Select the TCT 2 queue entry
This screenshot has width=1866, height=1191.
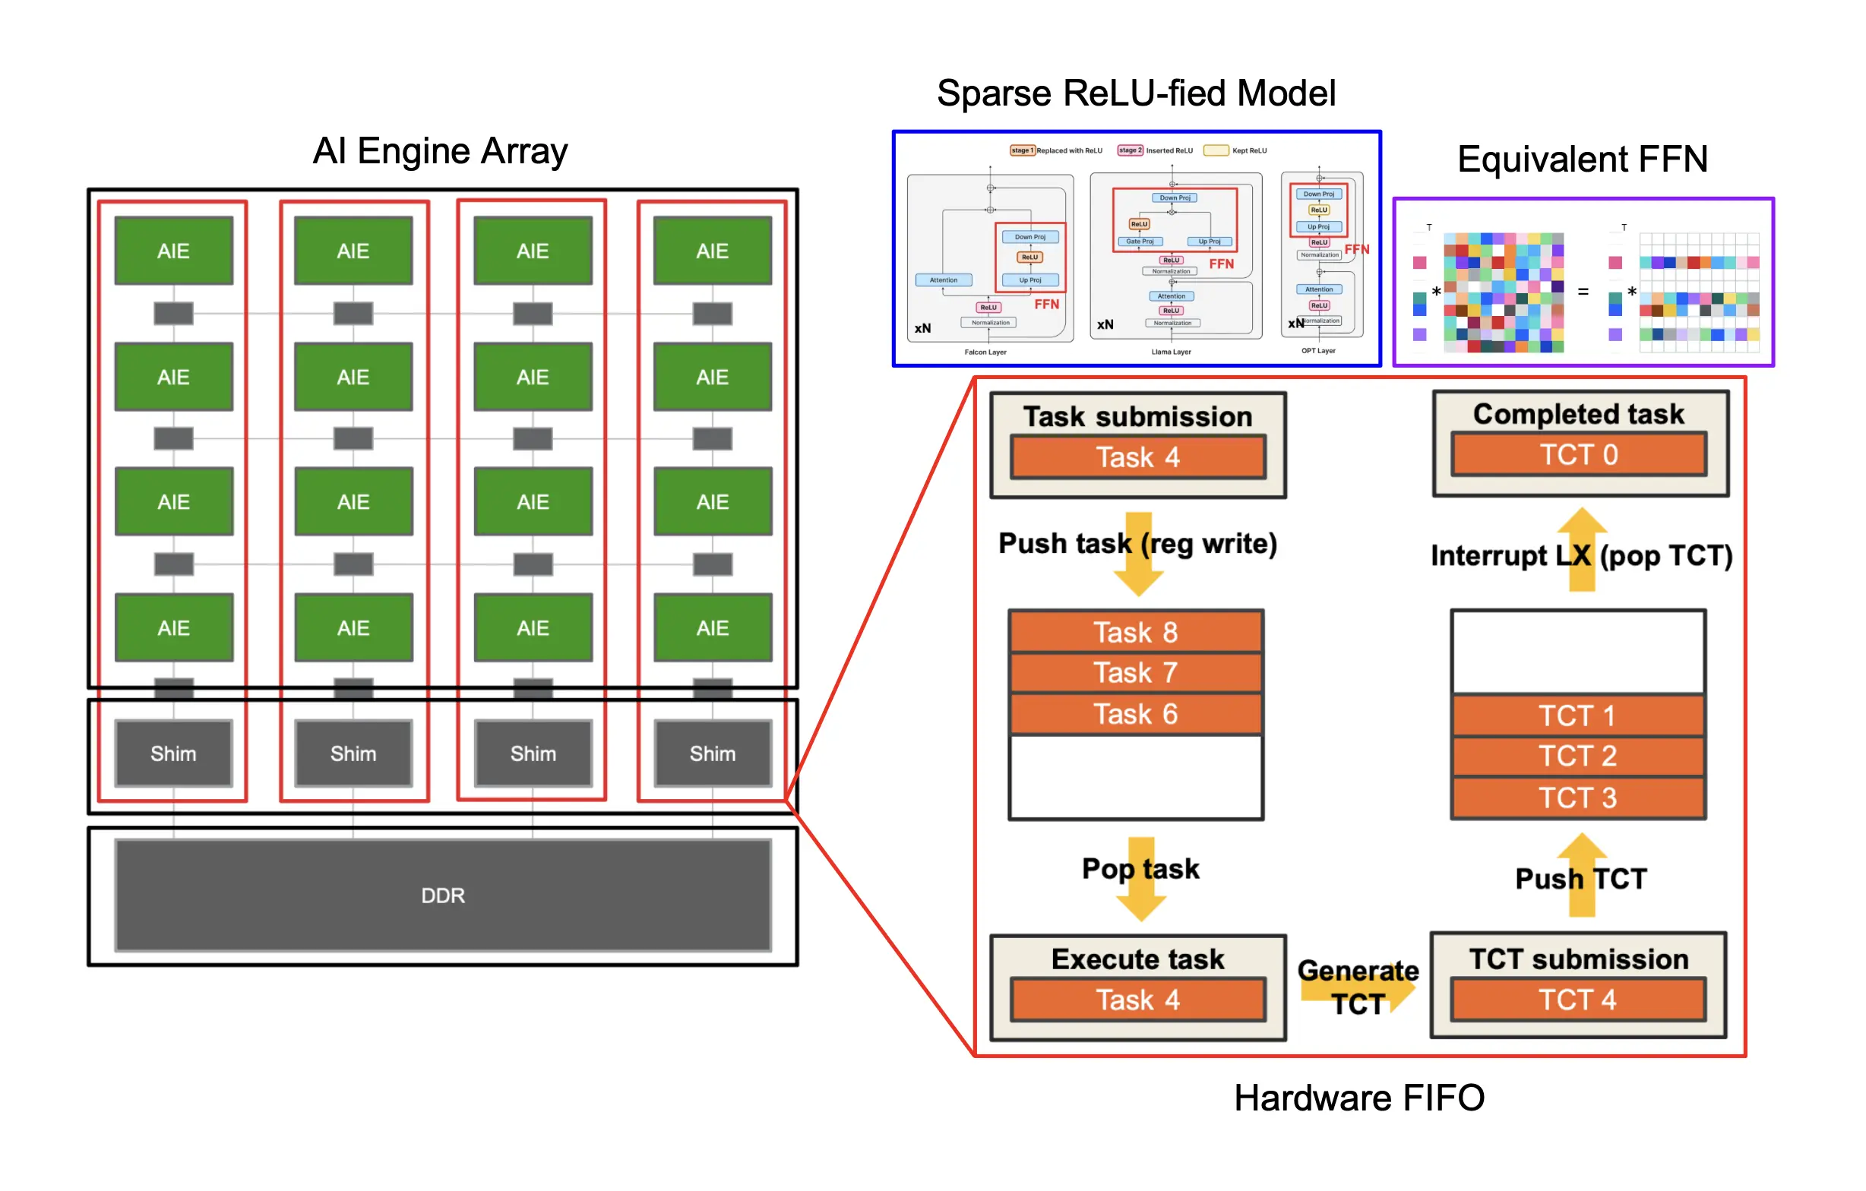1578,757
